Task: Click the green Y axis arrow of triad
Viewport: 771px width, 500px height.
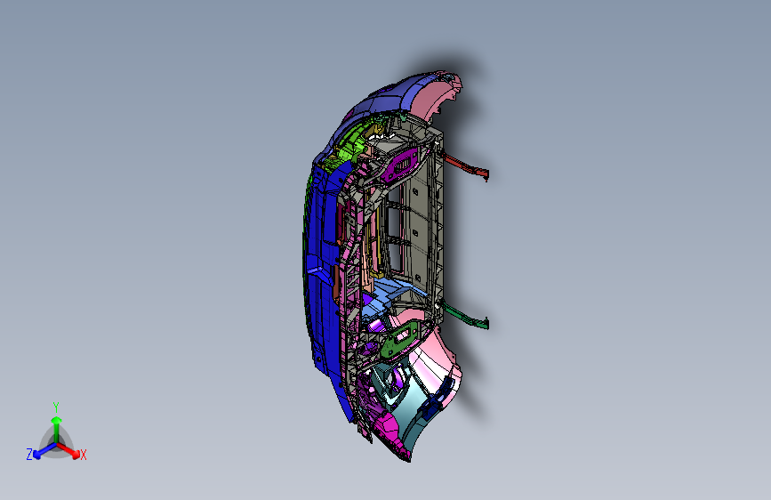Action: [x=56, y=429]
